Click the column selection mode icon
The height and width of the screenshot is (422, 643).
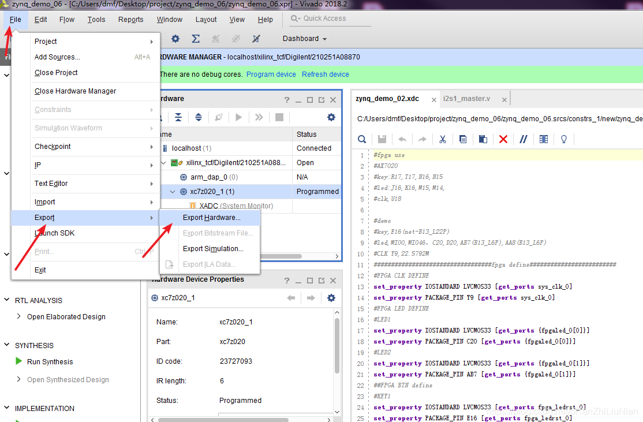pyautogui.click(x=544, y=139)
